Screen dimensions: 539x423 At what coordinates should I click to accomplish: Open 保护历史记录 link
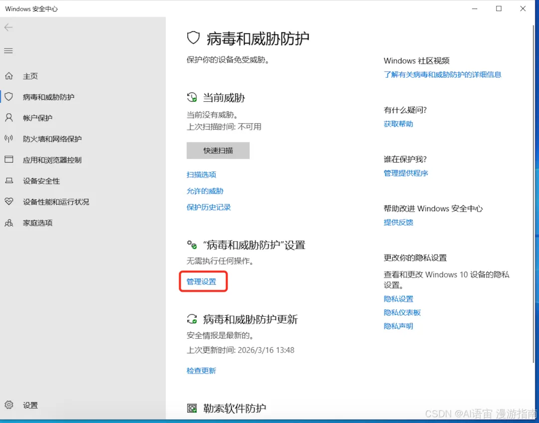(x=209, y=207)
